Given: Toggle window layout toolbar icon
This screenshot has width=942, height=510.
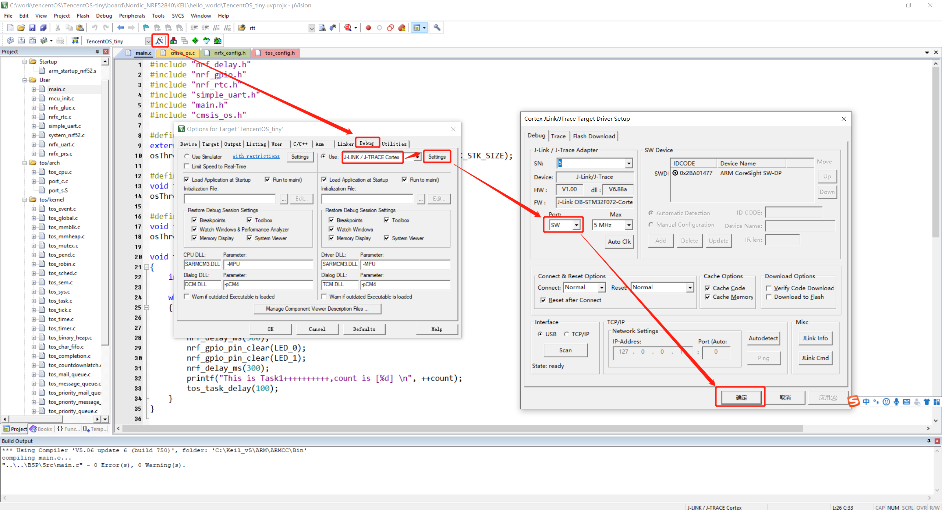Looking at the screenshot, I should [417, 28].
